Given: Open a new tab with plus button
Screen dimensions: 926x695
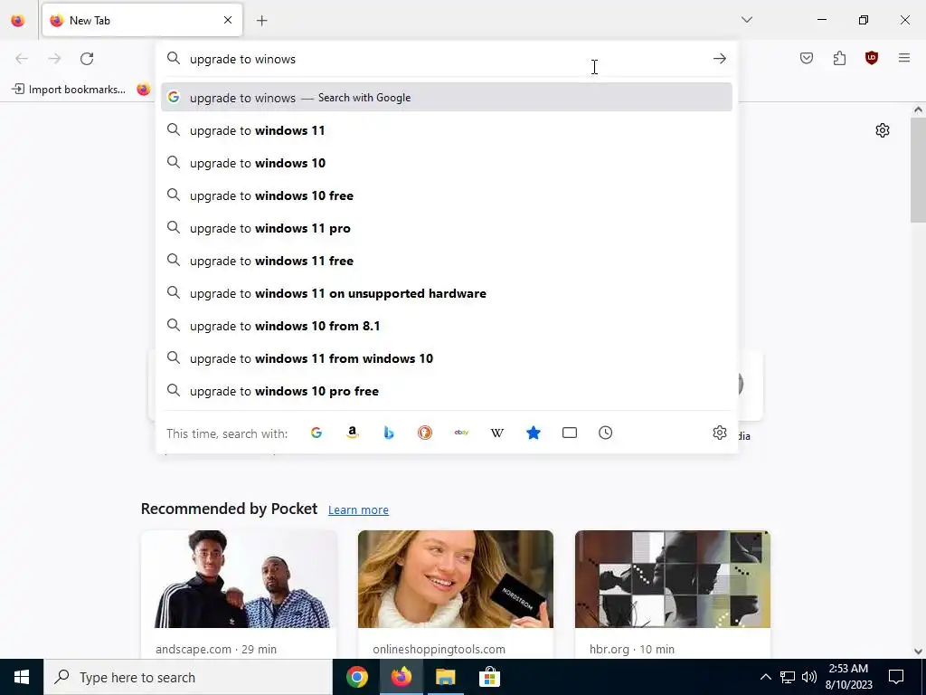Looking at the screenshot, I should pos(261,21).
